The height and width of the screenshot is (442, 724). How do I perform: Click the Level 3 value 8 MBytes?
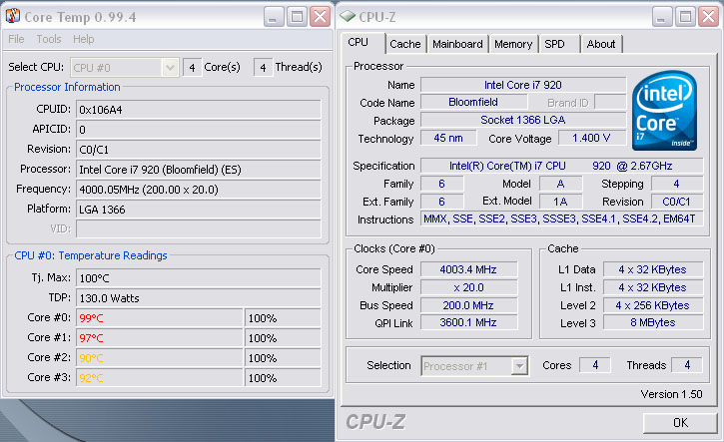653,322
